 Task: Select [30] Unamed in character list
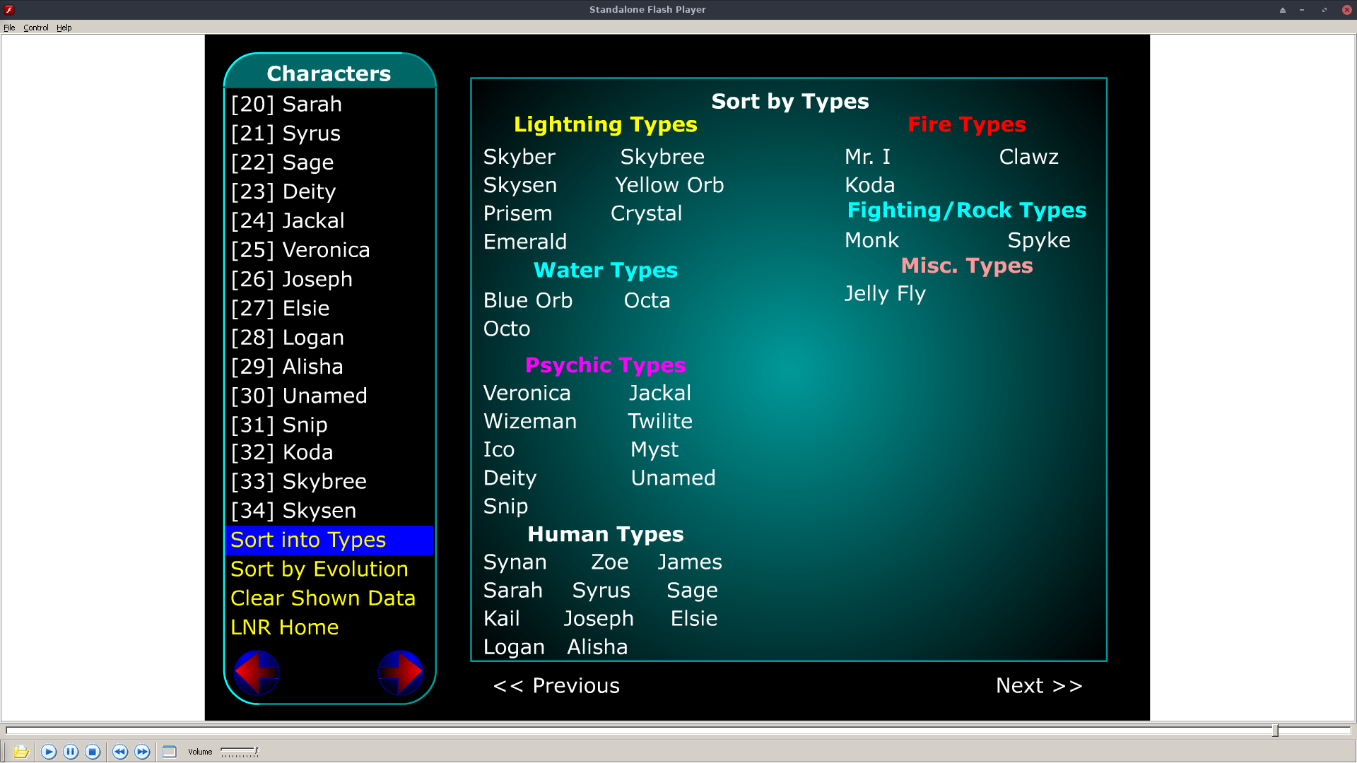click(299, 396)
